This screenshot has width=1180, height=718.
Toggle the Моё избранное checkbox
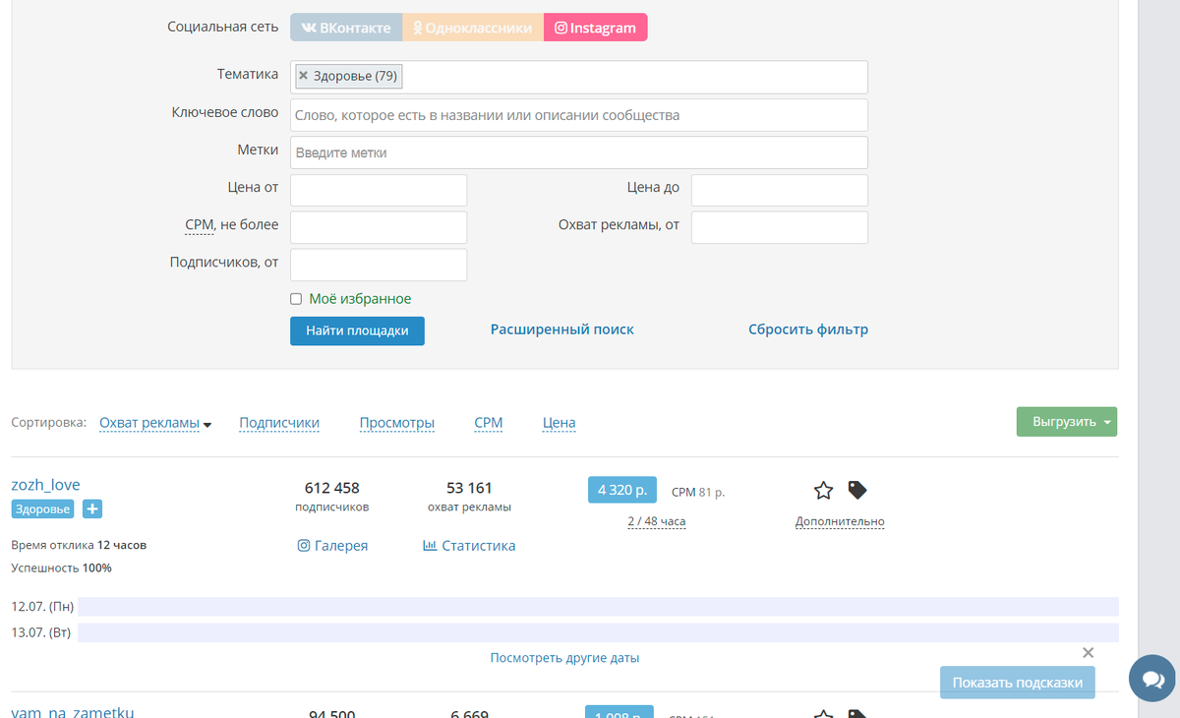[296, 299]
